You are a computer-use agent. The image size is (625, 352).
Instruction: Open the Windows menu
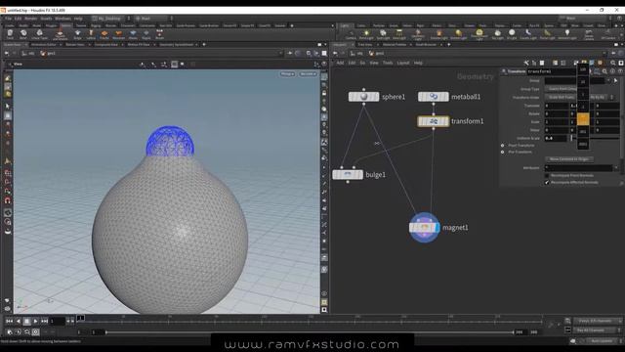pyautogui.click(x=62, y=19)
